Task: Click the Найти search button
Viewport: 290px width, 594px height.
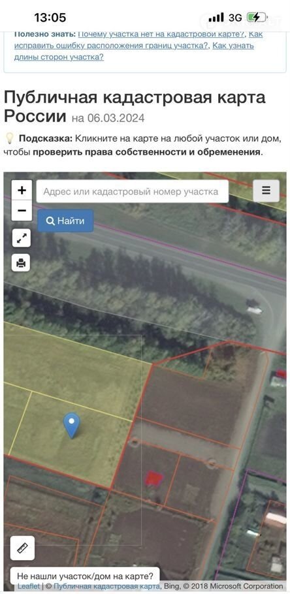Action: click(65, 221)
